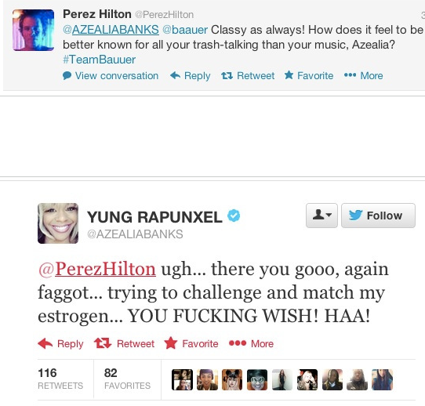This screenshot has height=406, width=425.
Task: Open the user actions dropdown beside Follow
Action: [x=321, y=216]
